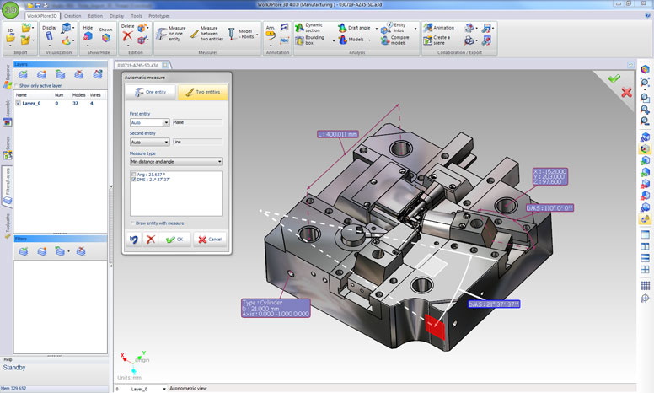Switch to One entity mode
The width and height of the screenshot is (654, 393).
pyautogui.click(x=151, y=92)
